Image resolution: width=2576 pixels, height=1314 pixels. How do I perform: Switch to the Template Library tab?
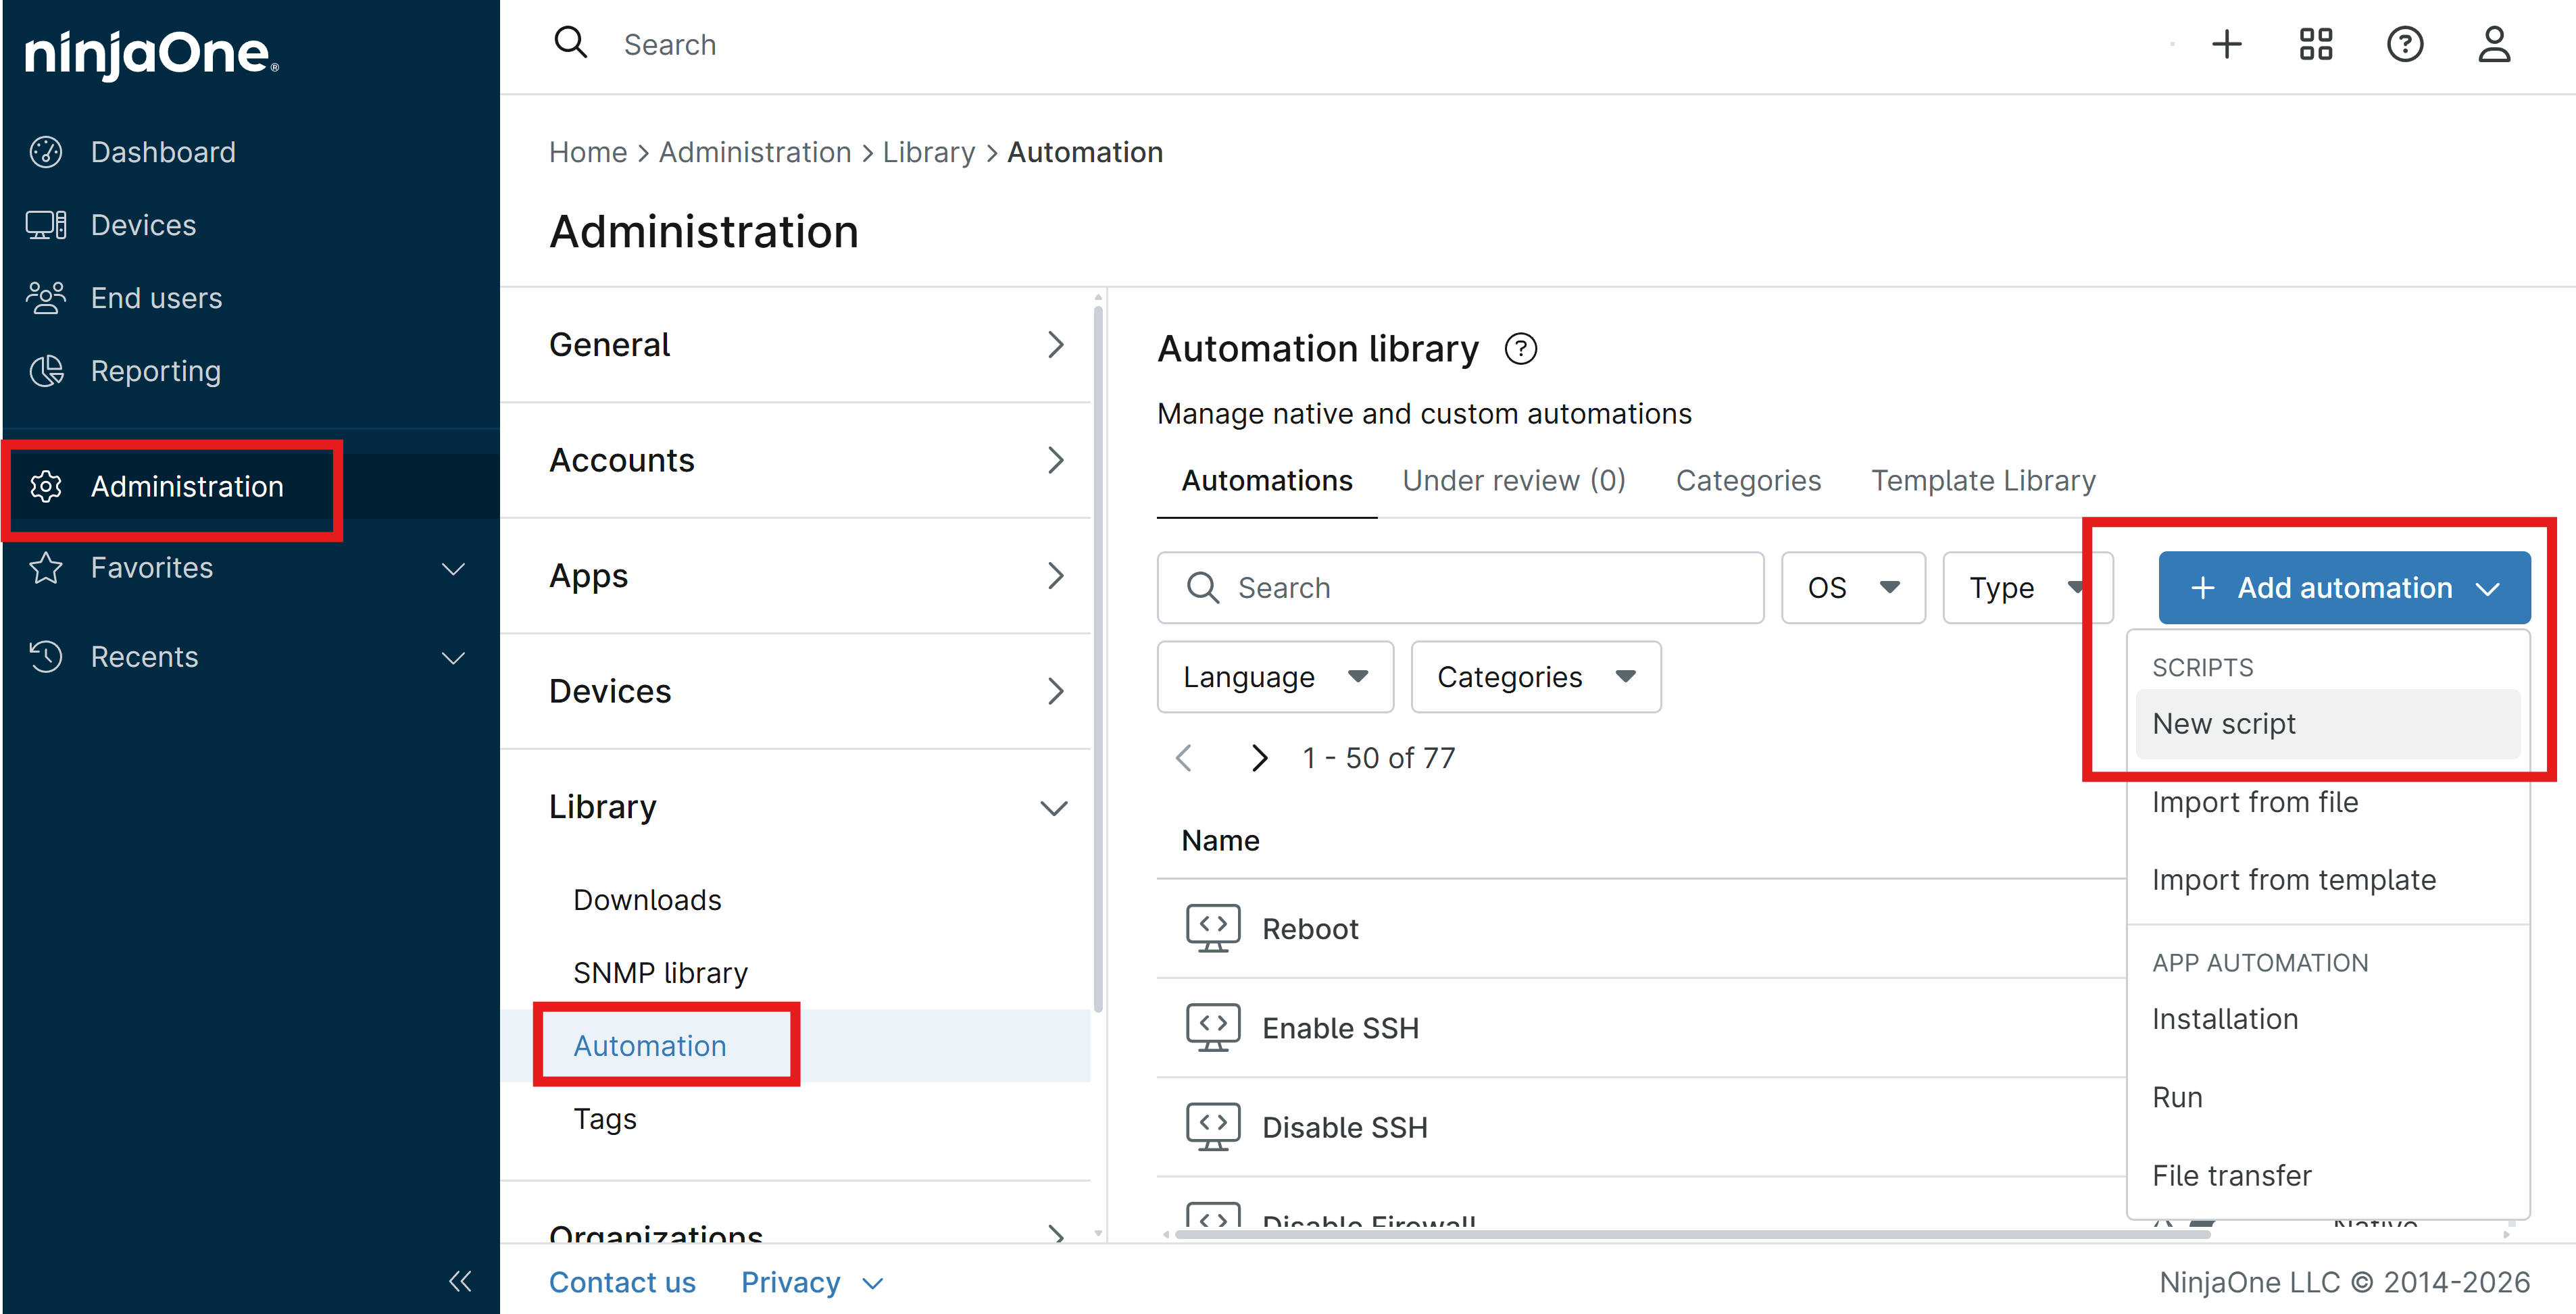click(1983, 481)
